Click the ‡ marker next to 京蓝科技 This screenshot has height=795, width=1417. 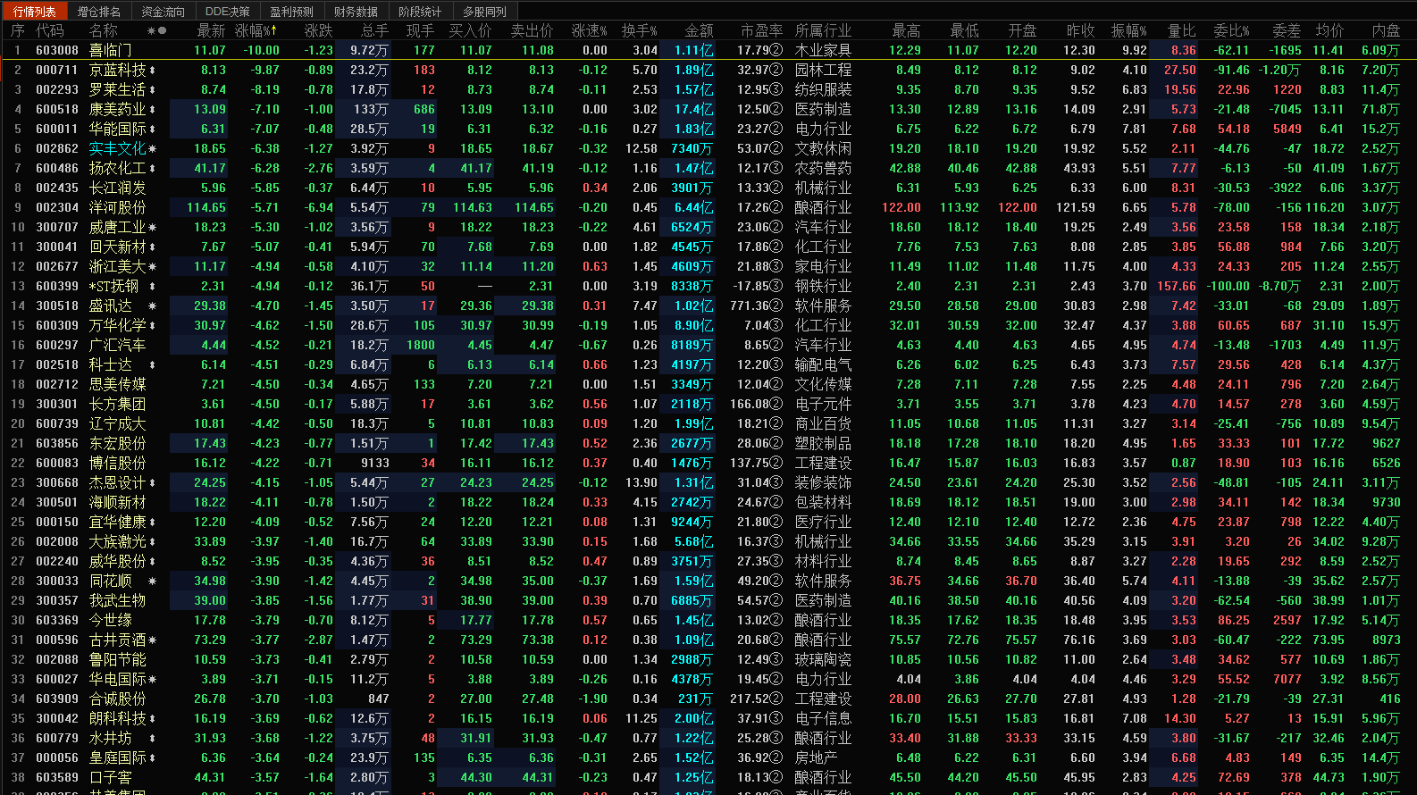153,70
